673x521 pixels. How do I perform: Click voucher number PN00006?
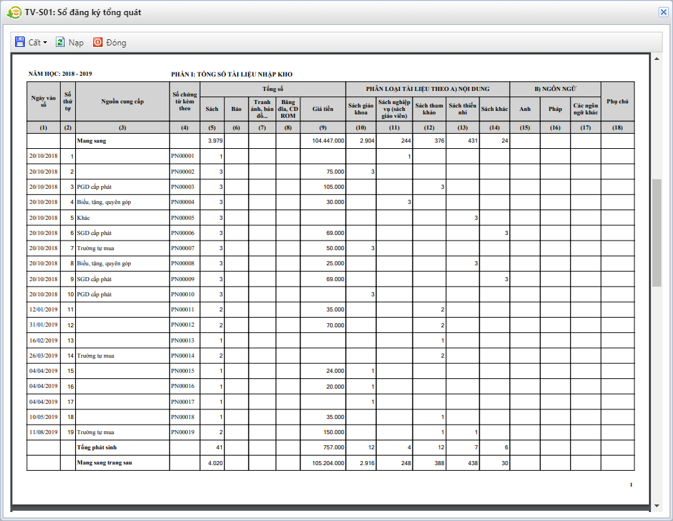[183, 233]
